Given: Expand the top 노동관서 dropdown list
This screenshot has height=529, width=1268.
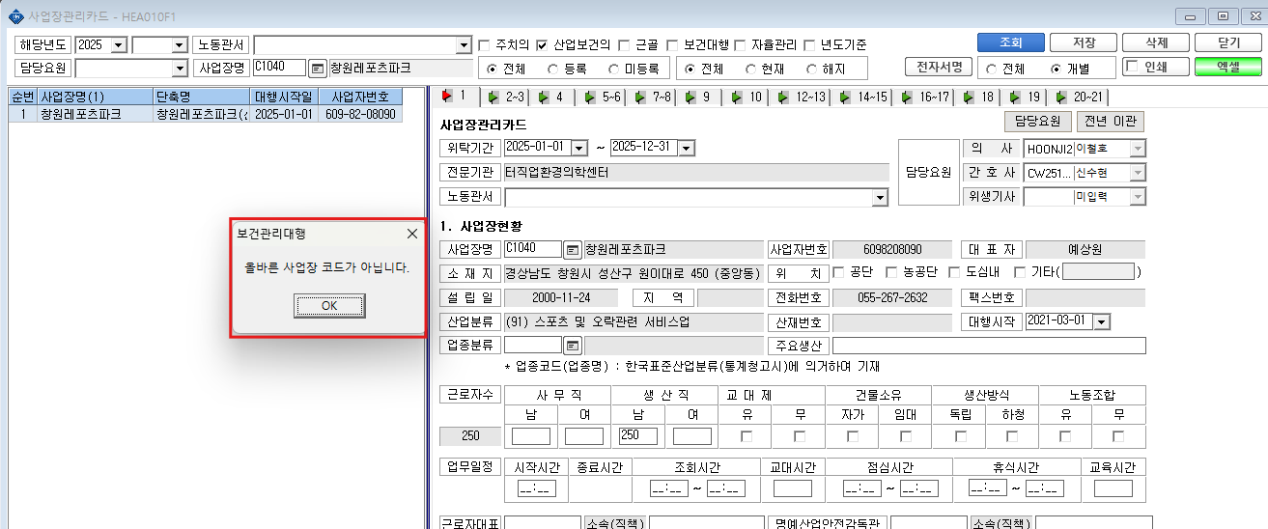Looking at the screenshot, I should point(463,45).
